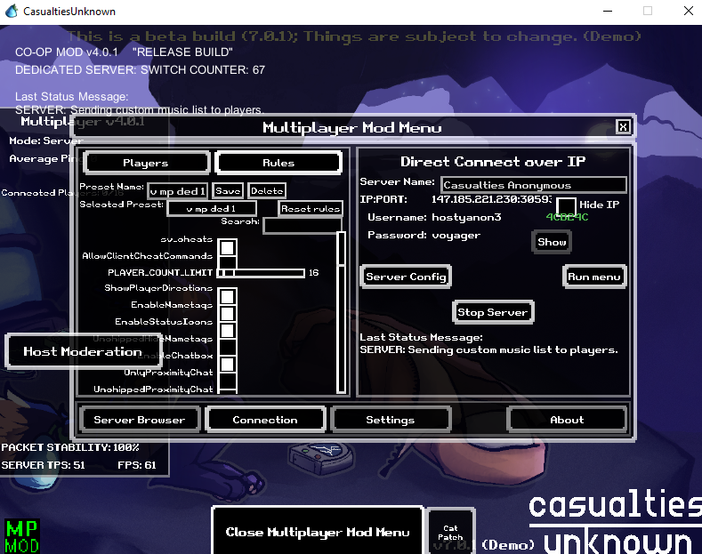Open the Connection tab

click(x=265, y=420)
